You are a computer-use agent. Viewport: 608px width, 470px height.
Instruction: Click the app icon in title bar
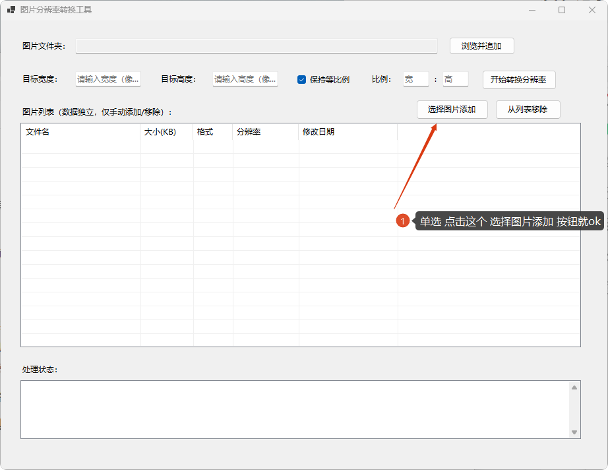click(x=11, y=10)
